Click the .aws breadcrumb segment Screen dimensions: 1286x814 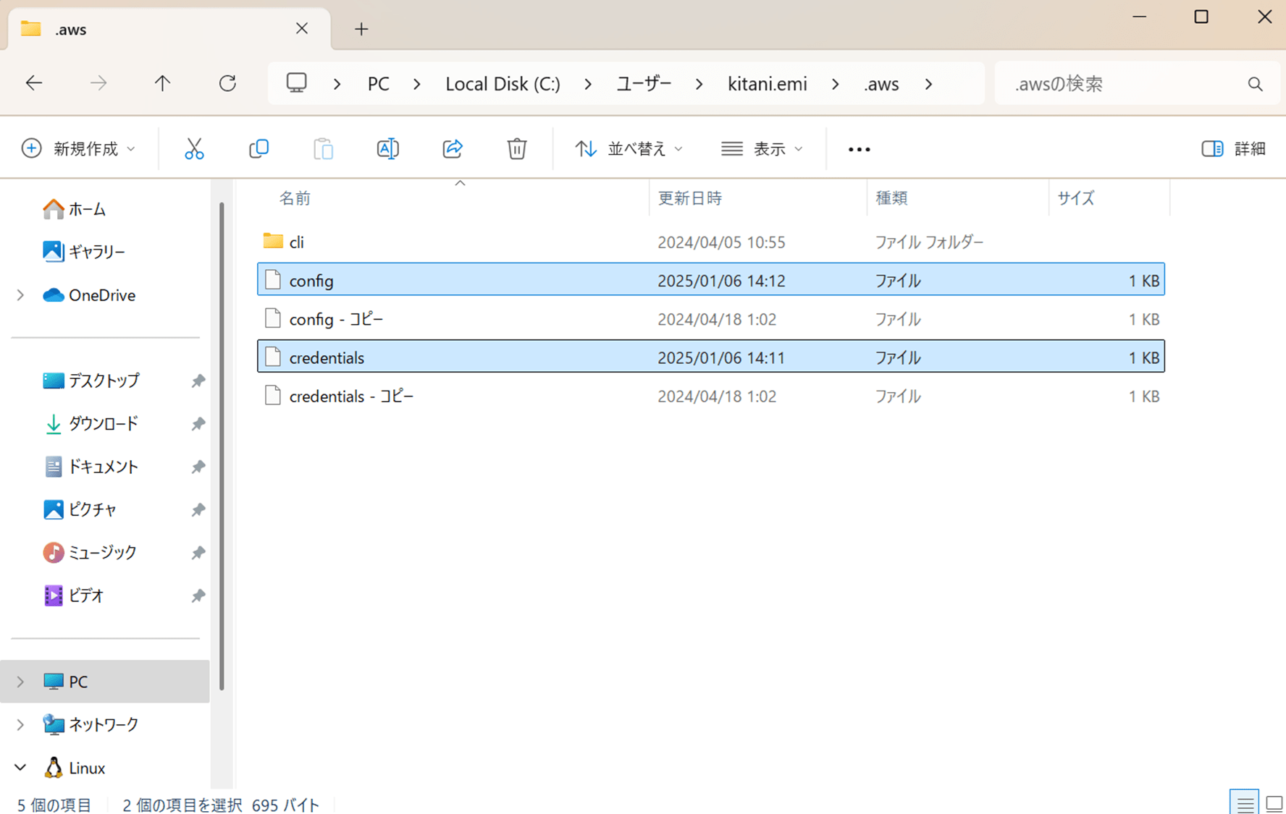[x=881, y=84]
